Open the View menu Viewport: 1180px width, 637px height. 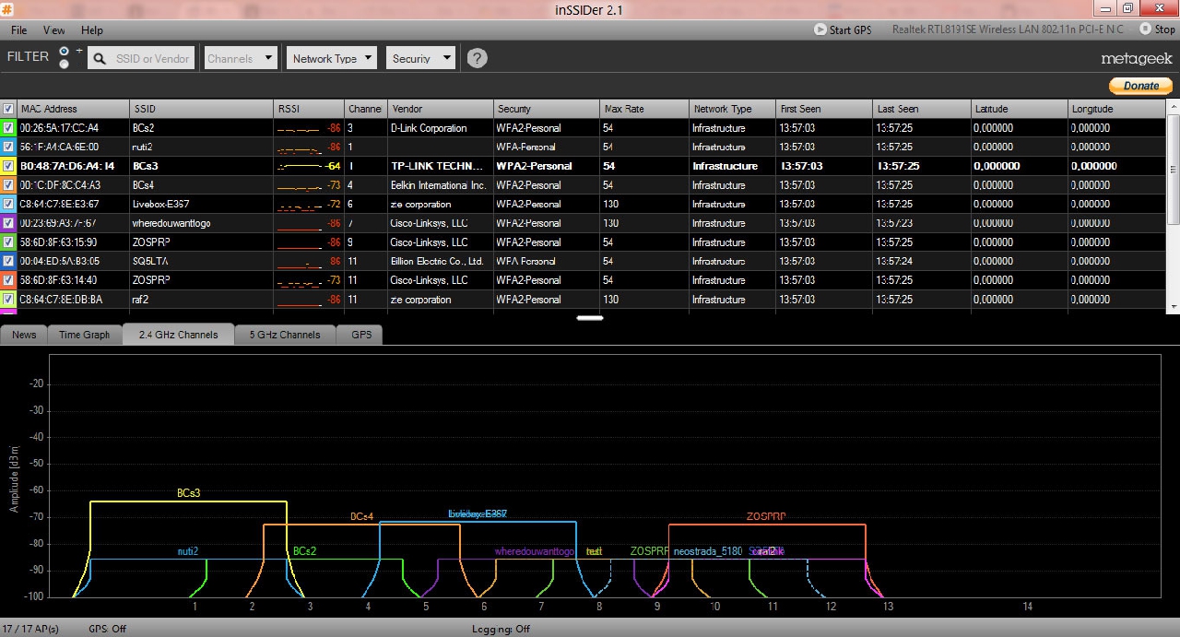54,30
